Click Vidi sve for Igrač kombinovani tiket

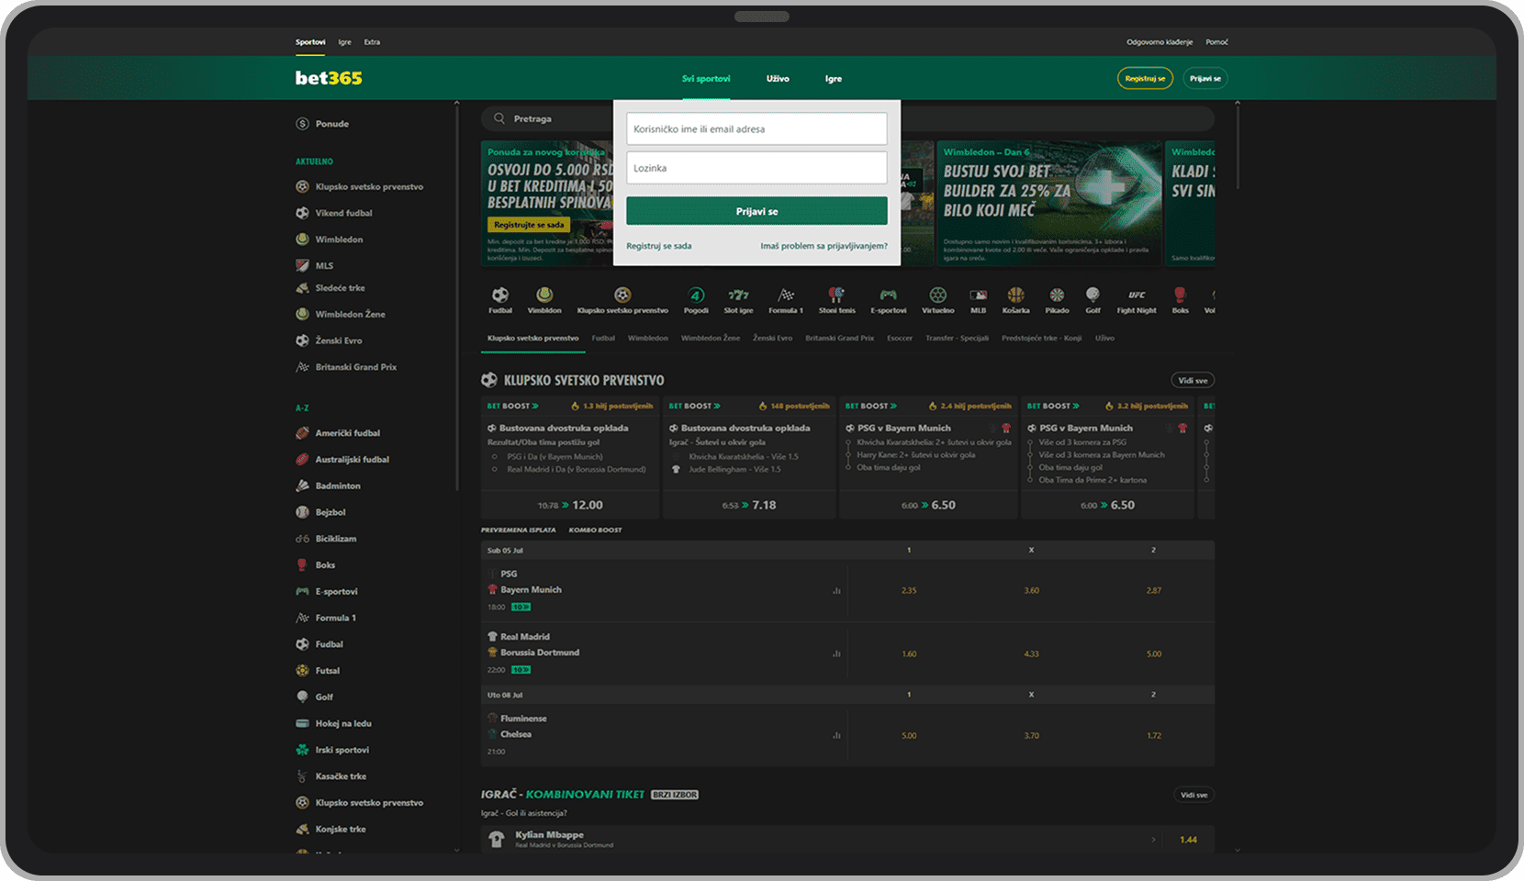tap(1193, 795)
